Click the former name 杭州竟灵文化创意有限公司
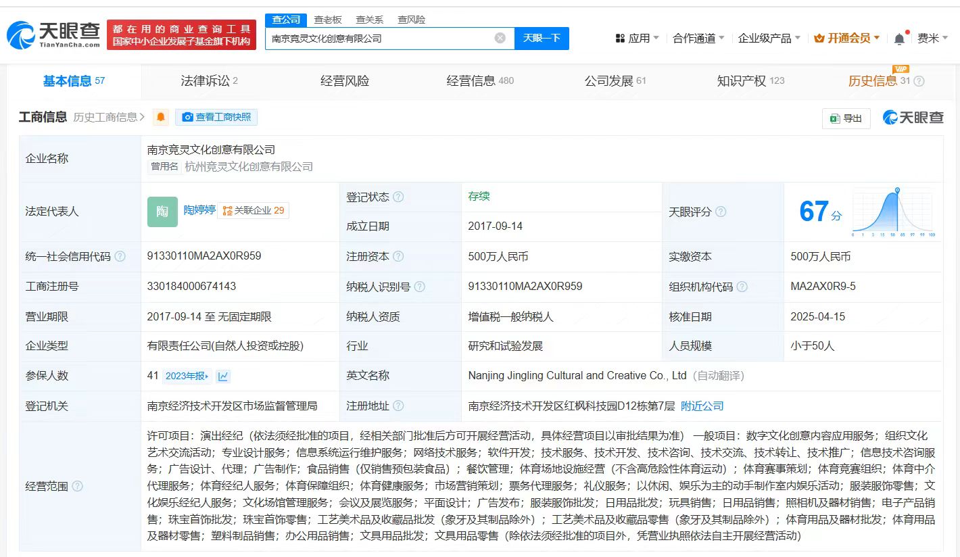The height and width of the screenshot is (557, 960). [249, 166]
